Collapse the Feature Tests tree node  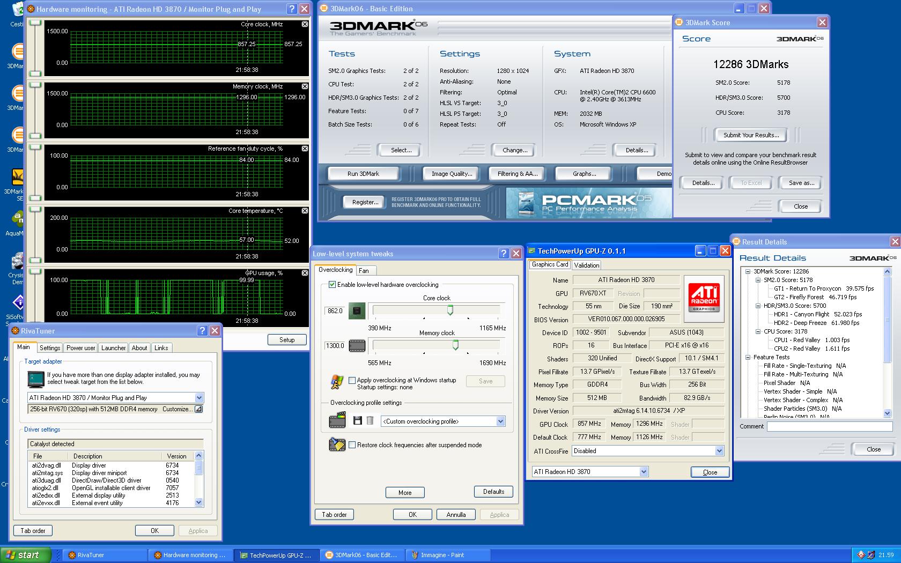click(x=748, y=357)
